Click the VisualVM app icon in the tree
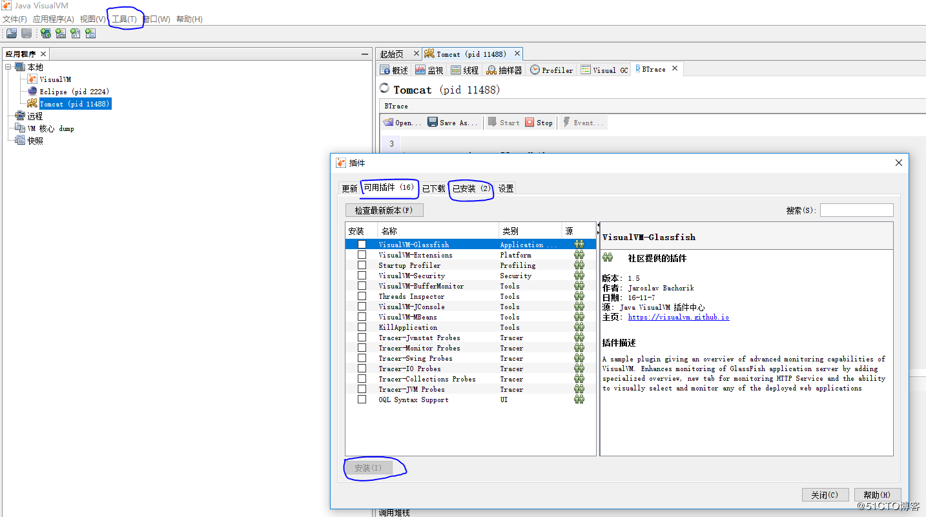This screenshot has height=517, width=926. tap(32, 79)
